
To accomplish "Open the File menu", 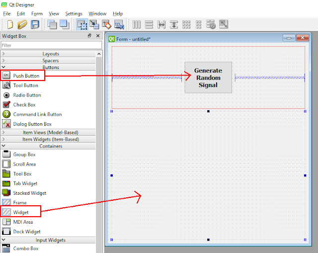I will point(7,13).
